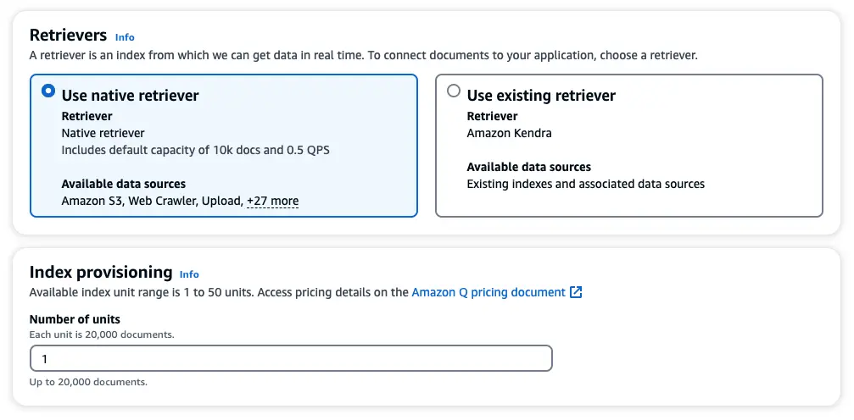The height and width of the screenshot is (420, 854).
Task: Open the external link icon beside pricing document
Action: tap(576, 292)
